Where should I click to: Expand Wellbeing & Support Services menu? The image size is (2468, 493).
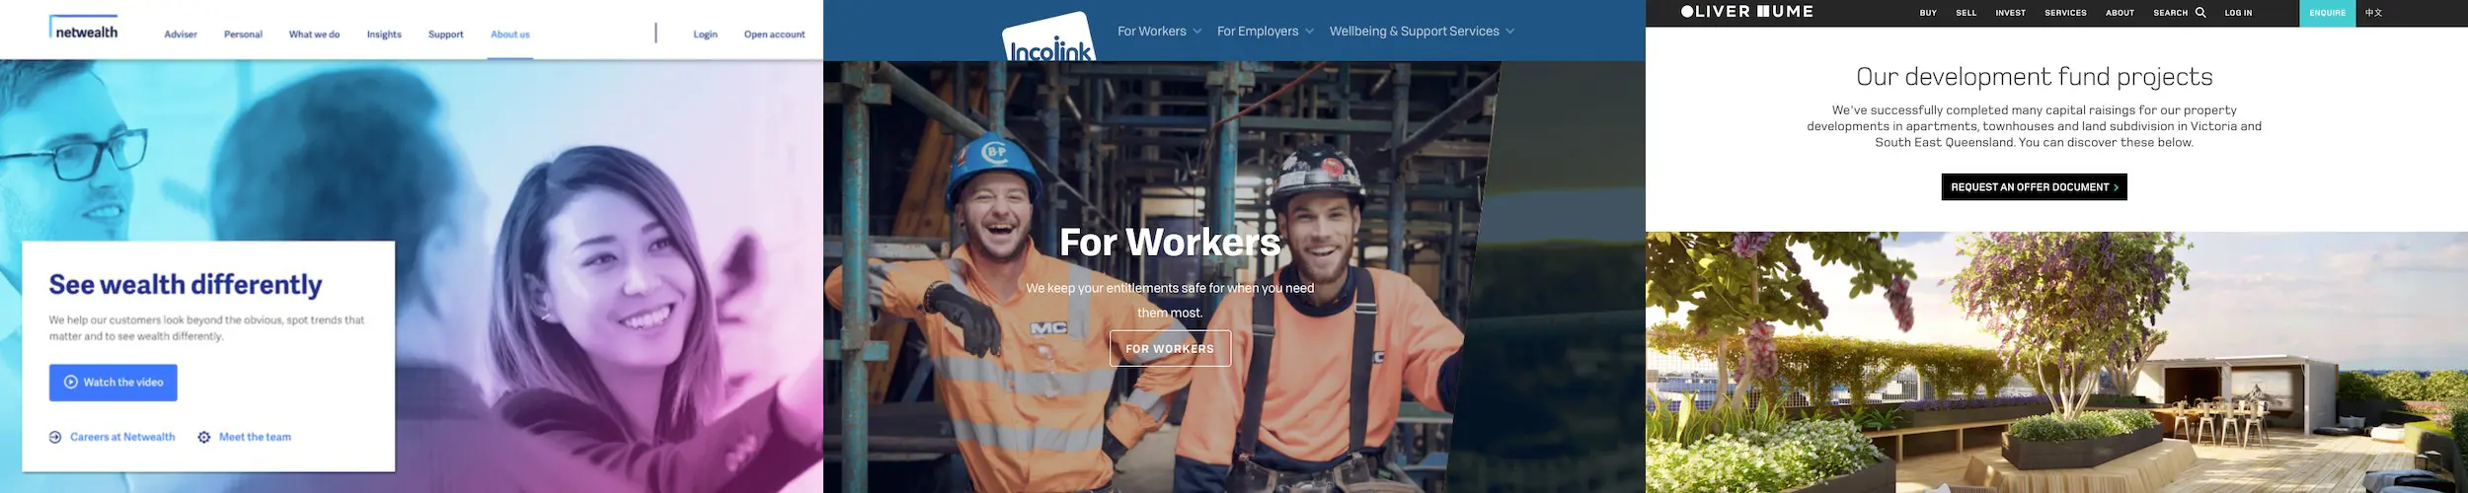point(1422,32)
